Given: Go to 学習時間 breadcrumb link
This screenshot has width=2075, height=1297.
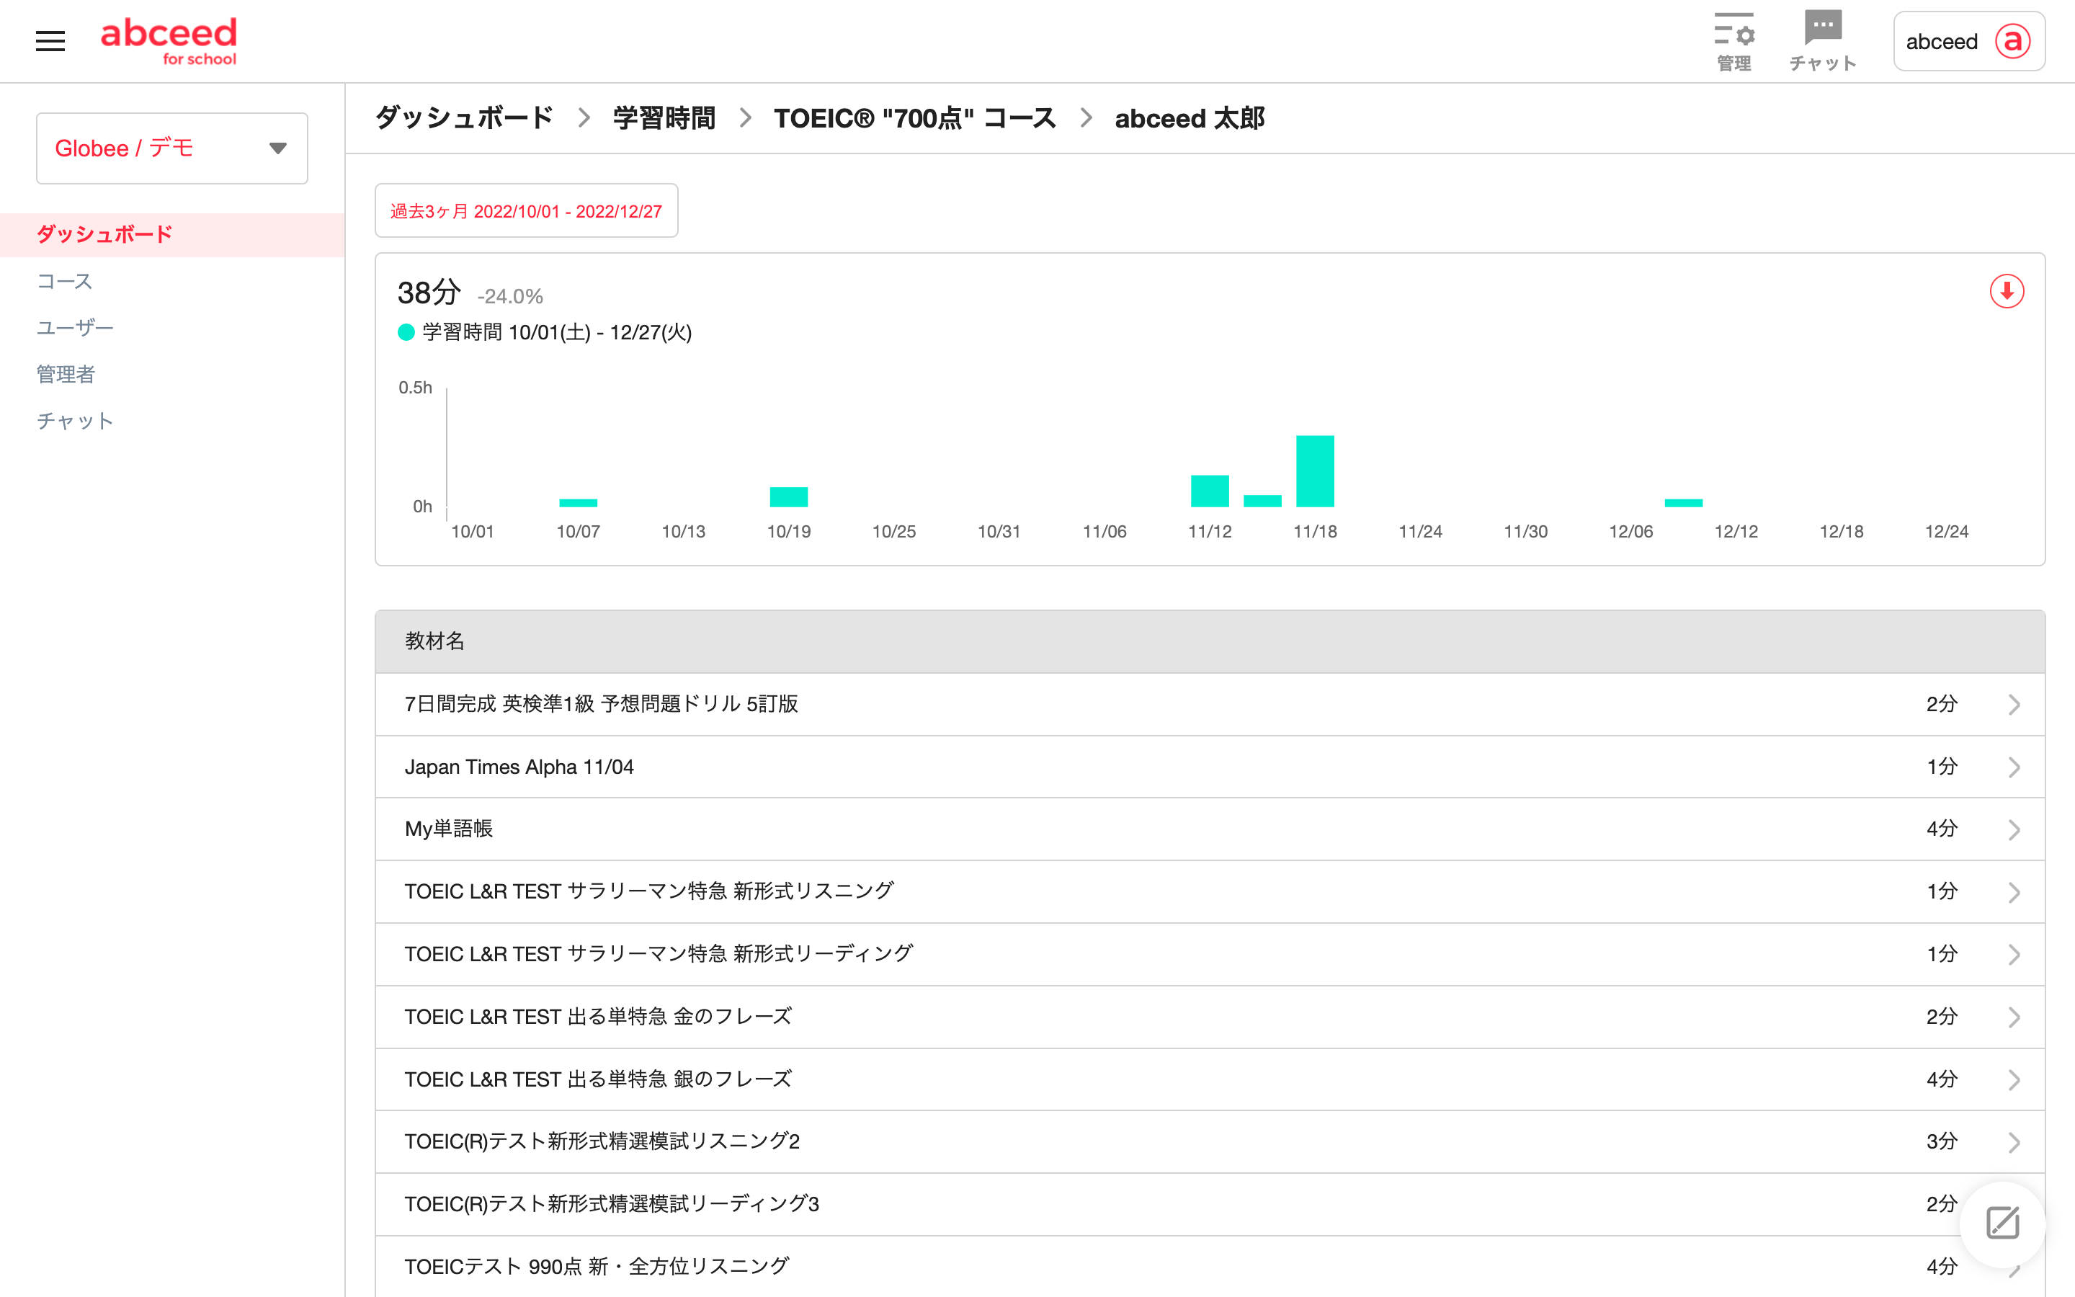Looking at the screenshot, I should pyautogui.click(x=664, y=118).
